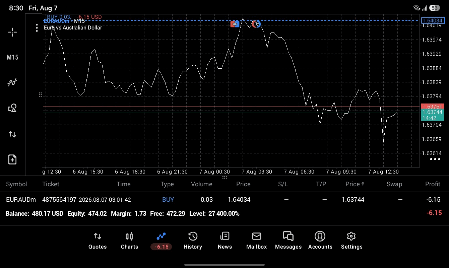Sort positions by the Profit column header
Screen dimensions: 449x268
(x=433, y=184)
